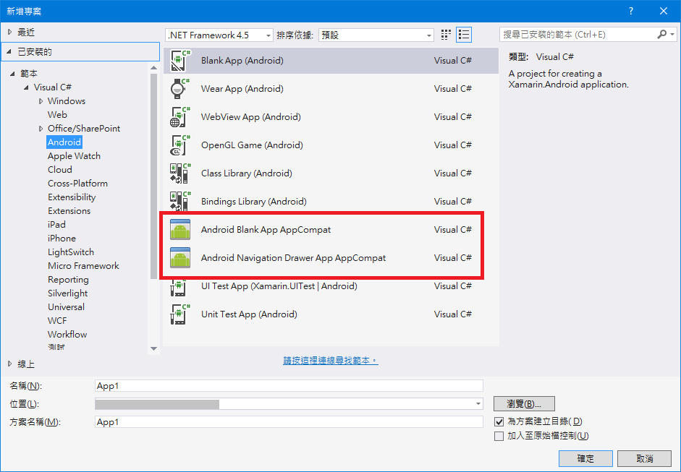Open the 請按這裡連線尋找範本 link
681x472 pixels.
click(331, 361)
